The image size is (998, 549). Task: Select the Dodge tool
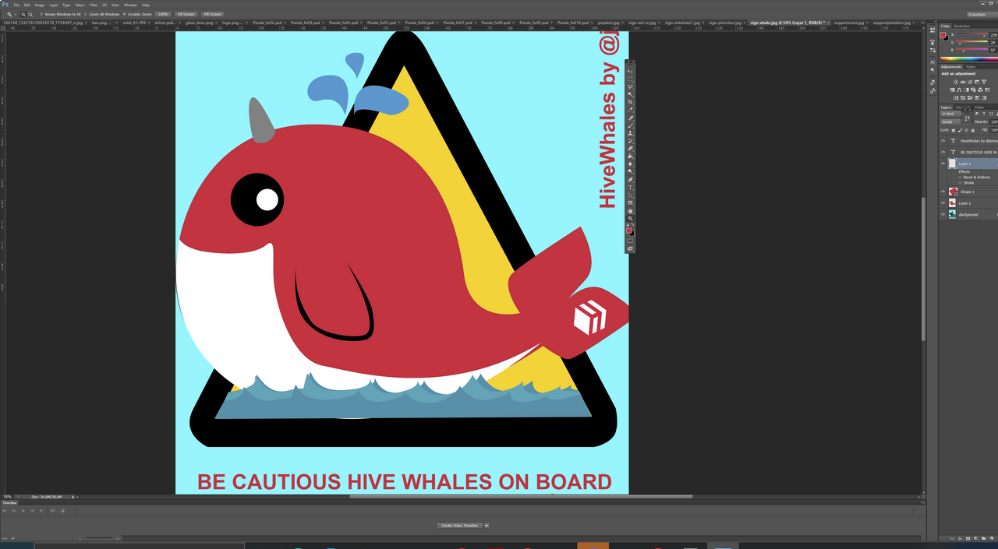click(x=631, y=172)
